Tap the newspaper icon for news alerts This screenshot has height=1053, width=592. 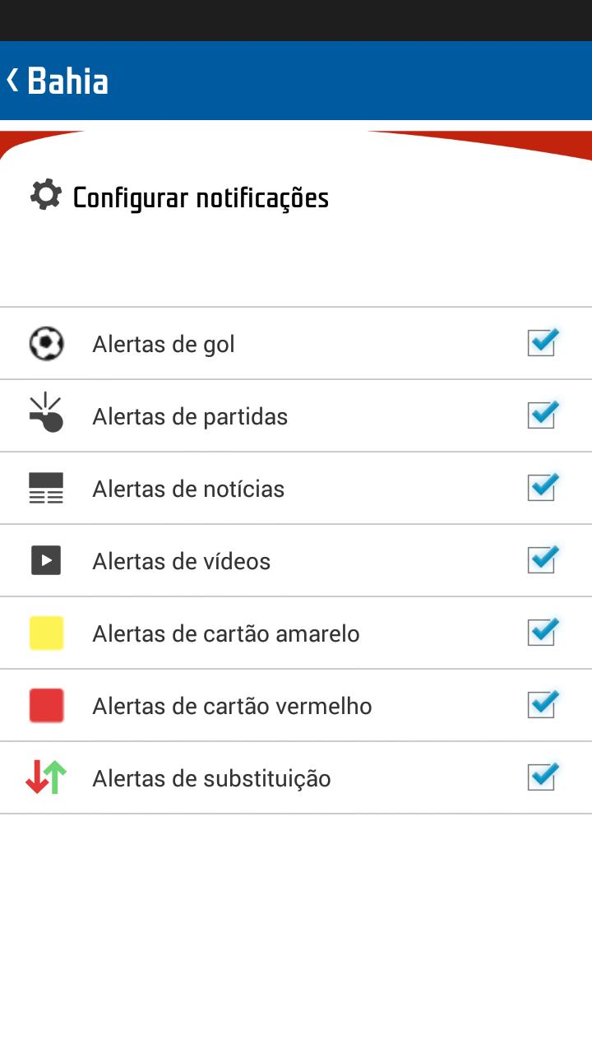pyautogui.click(x=46, y=488)
